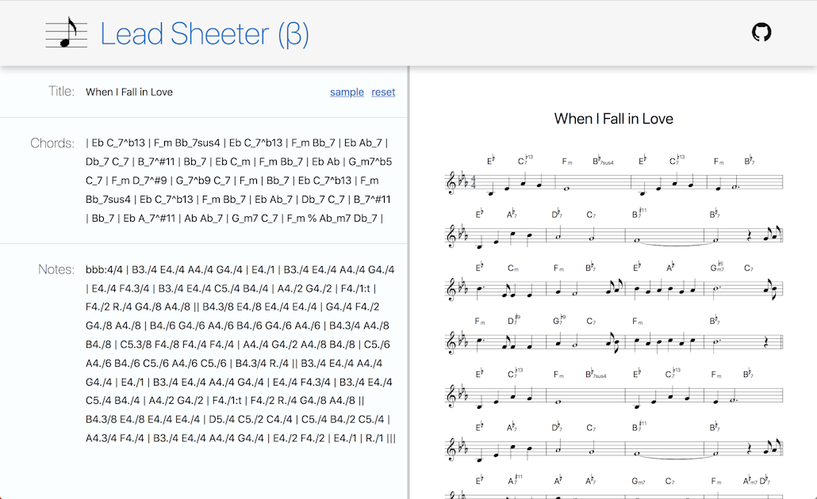Image resolution: width=817 pixels, height=499 pixels.
Task: Click the Title label
Action: pyautogui.click(x=61, y=91)
